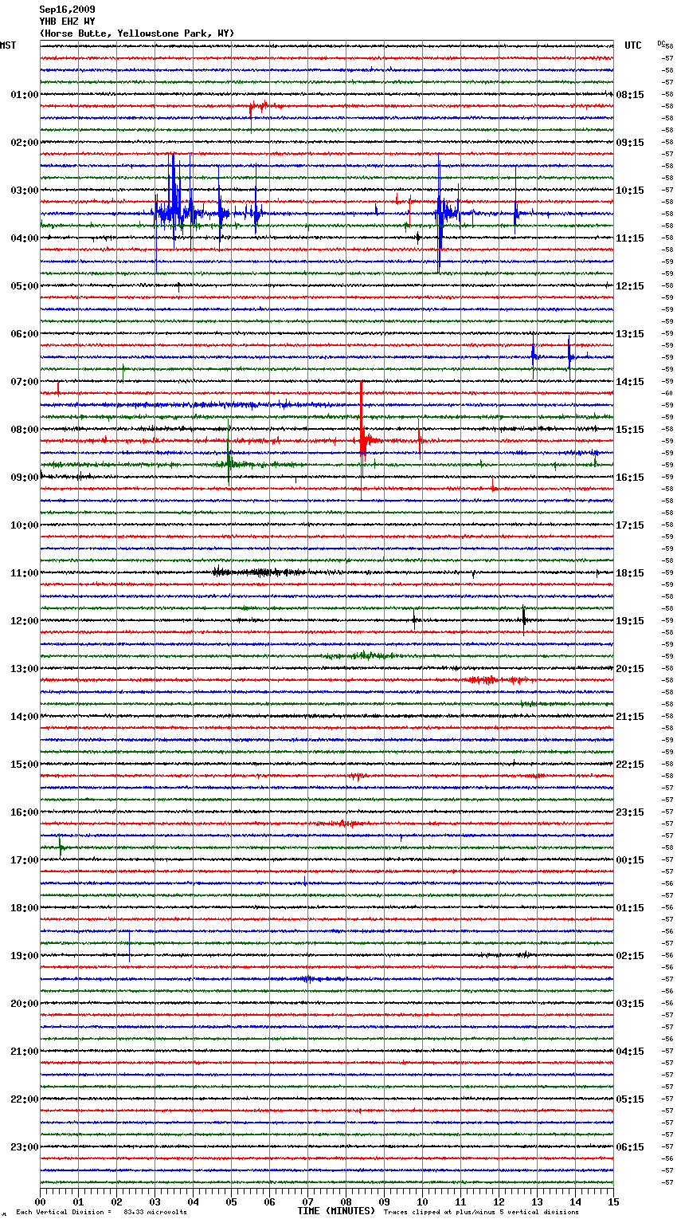Click the 14:15 UTC time label
The image size is (677, 1223).
coord(630,382)
